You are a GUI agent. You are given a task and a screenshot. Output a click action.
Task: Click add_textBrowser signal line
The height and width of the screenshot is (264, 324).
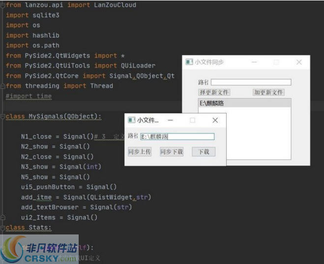(77, 207)
